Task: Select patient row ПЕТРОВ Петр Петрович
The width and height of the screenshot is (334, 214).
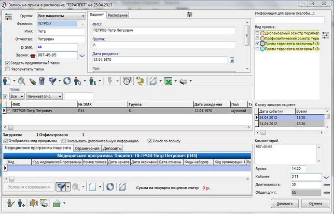Action: (x=127, y=111)
